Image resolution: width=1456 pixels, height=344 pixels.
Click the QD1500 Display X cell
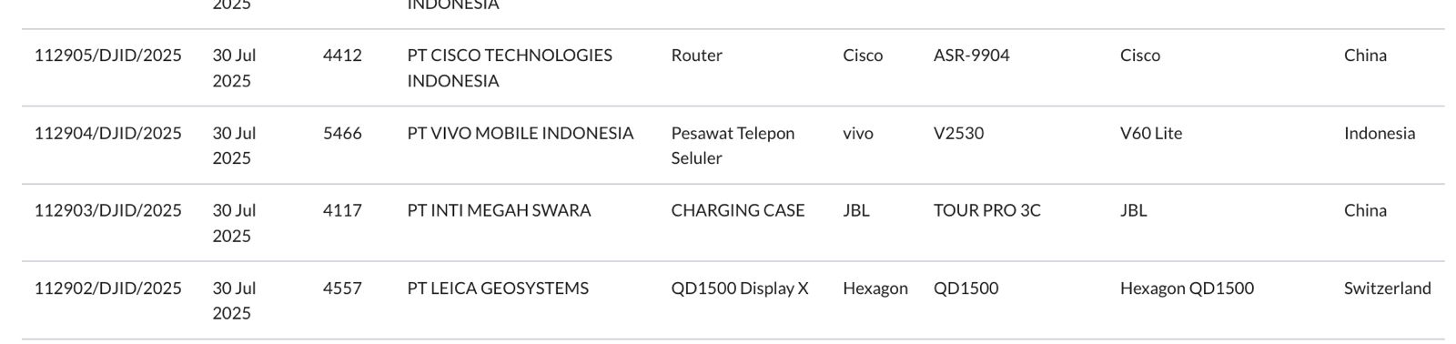click(x=740, y=288)
